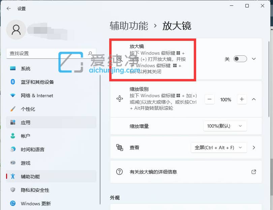Select the 系统 (System) sidebar icon
The height and width of the screenshot is (210, 273).
pyautogui.click(x=13, y=69)
